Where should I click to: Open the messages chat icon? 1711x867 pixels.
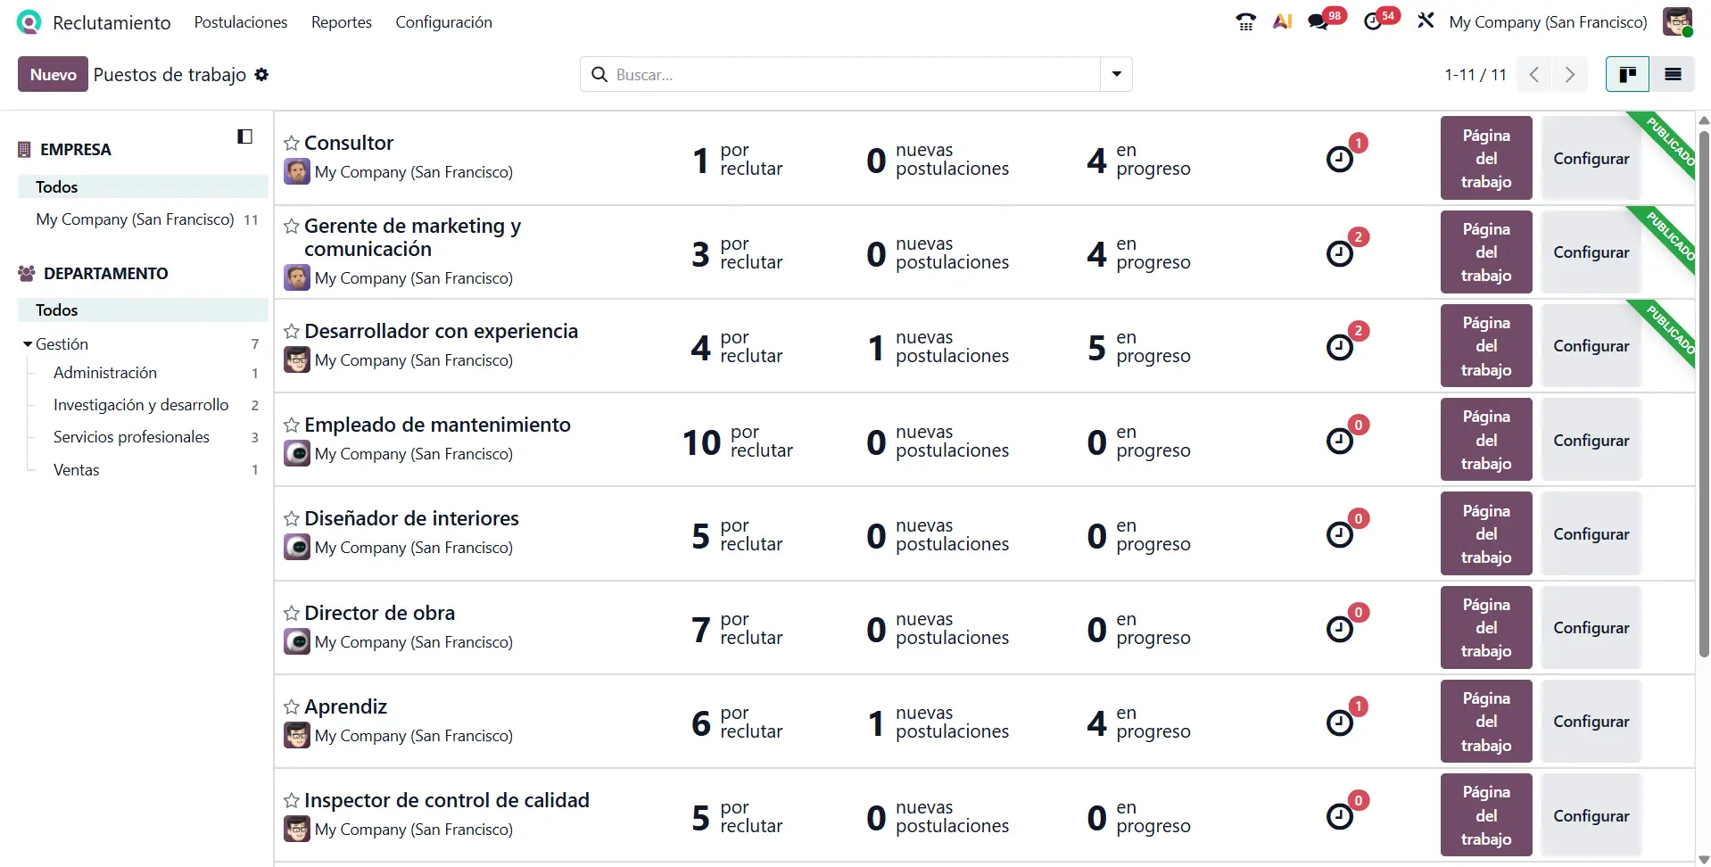(1318, 22)
